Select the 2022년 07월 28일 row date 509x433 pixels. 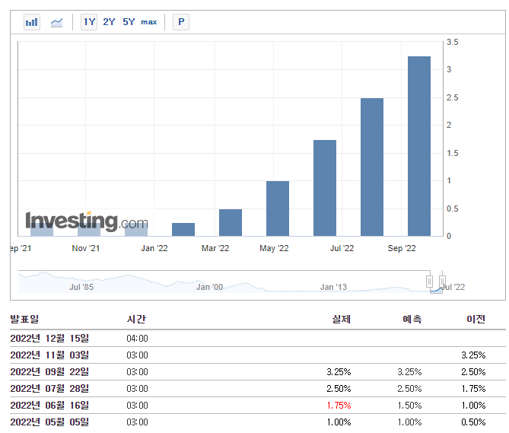click(49, 389)
